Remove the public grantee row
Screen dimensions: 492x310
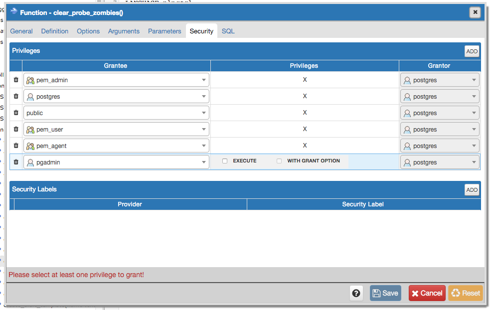(15, 112)
